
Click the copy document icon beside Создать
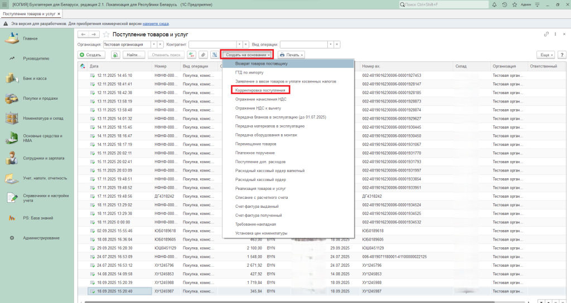115,55
